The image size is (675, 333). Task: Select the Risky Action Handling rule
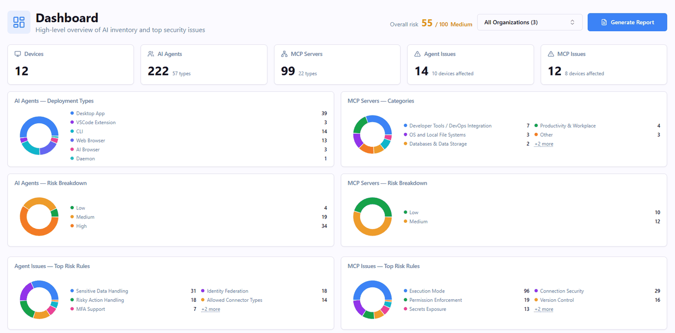point(134,300)
